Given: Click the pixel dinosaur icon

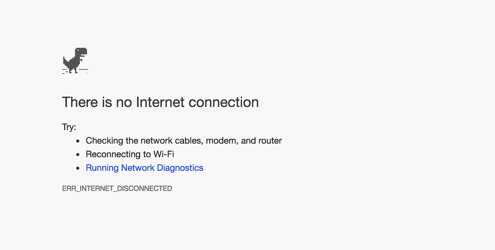Looking at the screenshot, I should tap(75, 60).
